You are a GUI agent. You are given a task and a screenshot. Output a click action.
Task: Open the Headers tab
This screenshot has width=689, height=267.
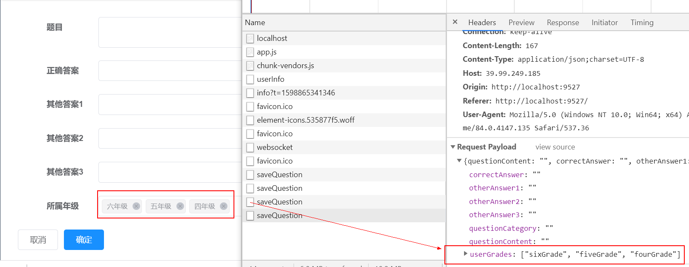pos(482,23)
